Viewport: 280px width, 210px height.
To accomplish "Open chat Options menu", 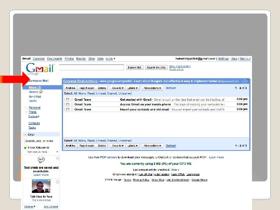I will tap(30, 206).
